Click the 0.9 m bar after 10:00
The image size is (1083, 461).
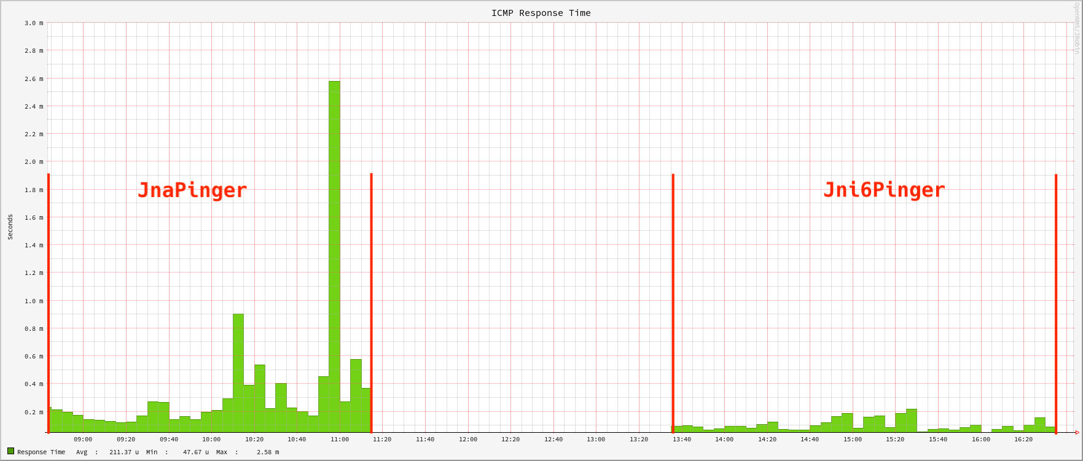238,368
